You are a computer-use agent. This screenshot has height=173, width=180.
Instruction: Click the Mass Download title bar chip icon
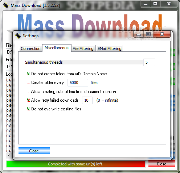click(6, 5)
